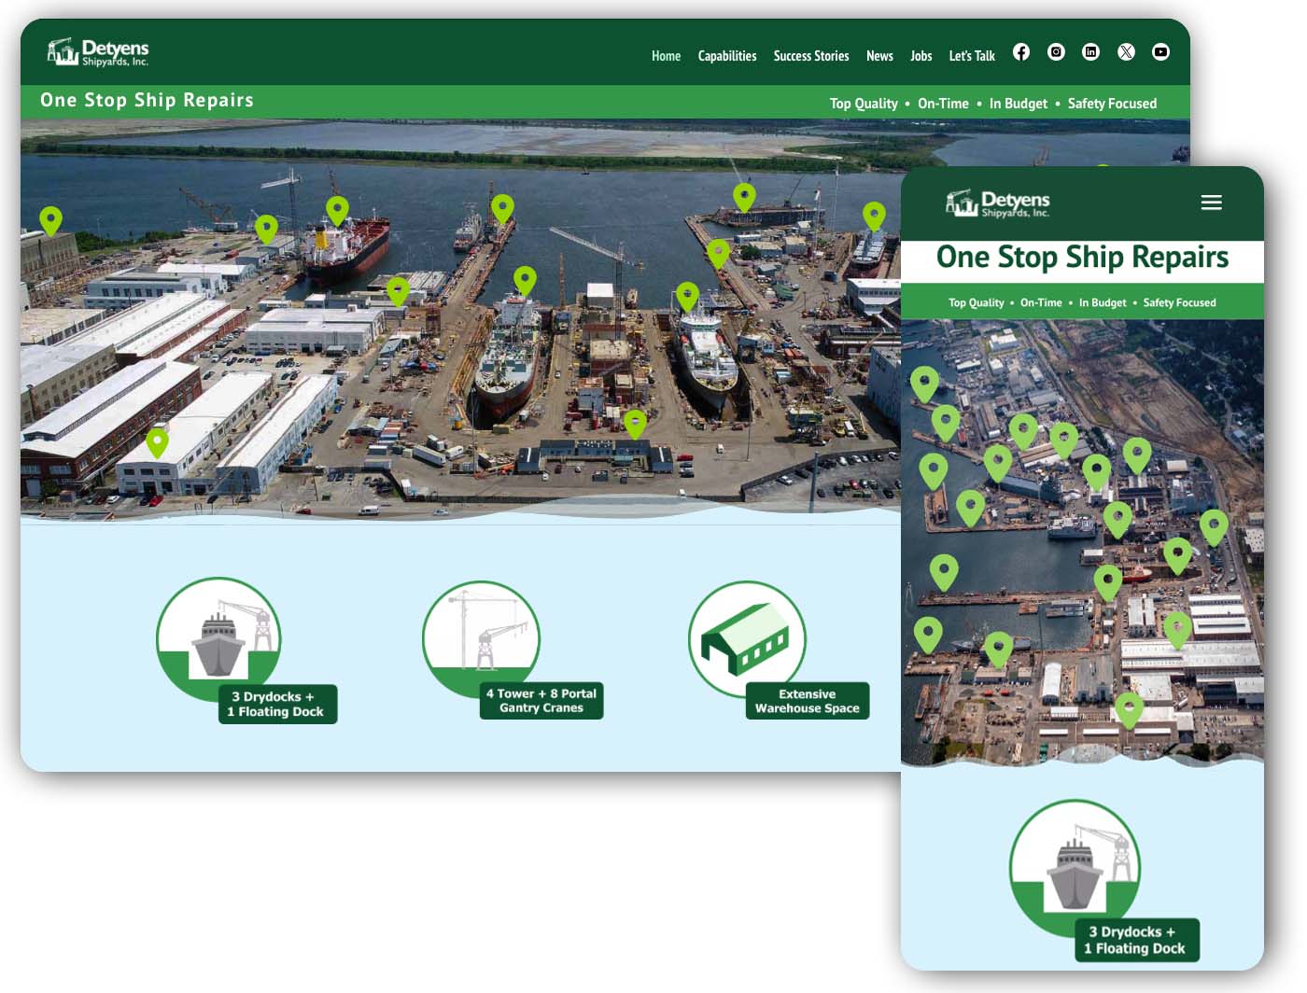Click the Detyens Shipyards logo in mobile header
The image size is (1307, 993).
(997, 203)
